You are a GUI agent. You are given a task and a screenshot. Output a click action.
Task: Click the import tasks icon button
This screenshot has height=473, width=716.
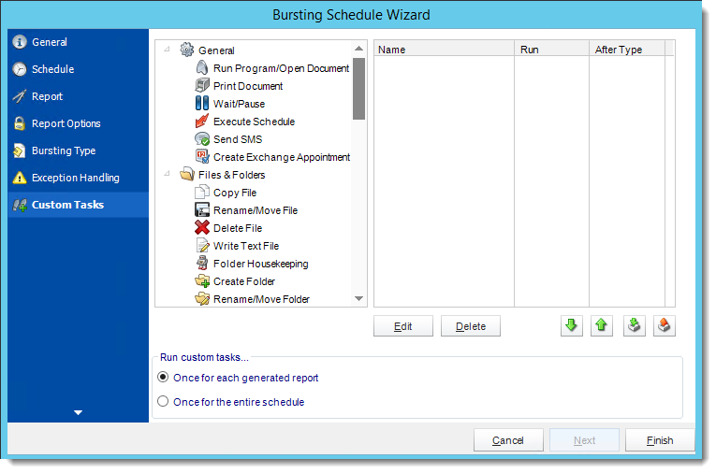(x=635, y=325)
